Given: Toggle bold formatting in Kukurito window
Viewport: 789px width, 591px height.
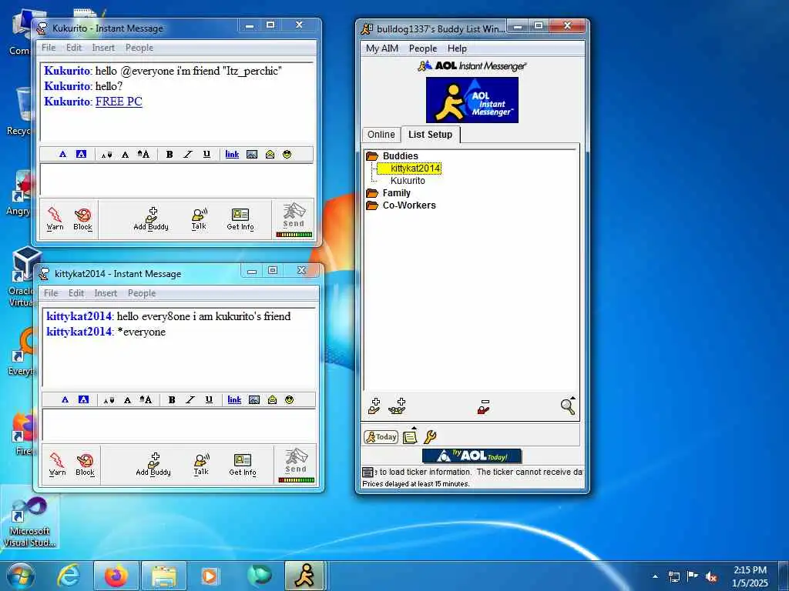Looking at the screenshot, I should tap(170, 154).
